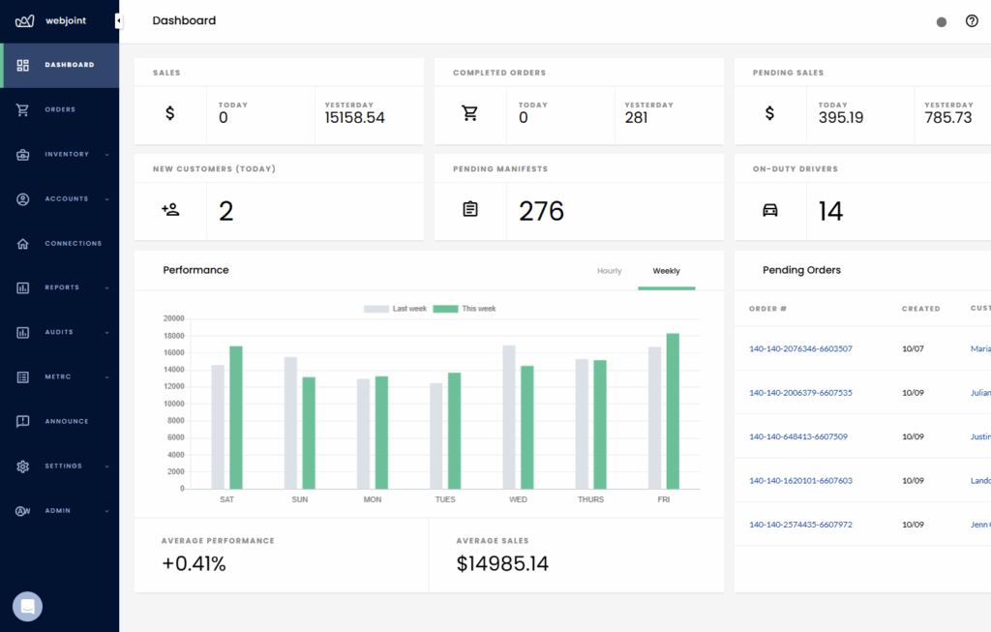Expand the Inventory menu chevron
The width and height of the screenshot is (991, 632).
point(106,155)
